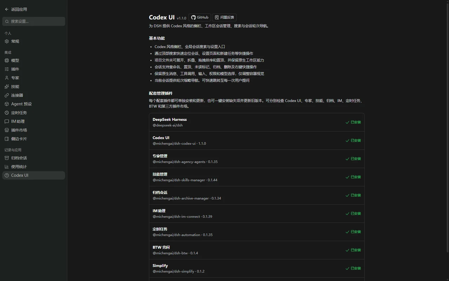The image size is (449, 281).
Task: Click 已安装 status for 专家管理
Action: pyautogui.click(x=353, y=159)
